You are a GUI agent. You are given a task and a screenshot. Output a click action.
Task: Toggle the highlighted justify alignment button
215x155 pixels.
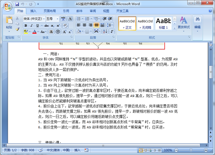pyautogui.click(x=96, y=25)
